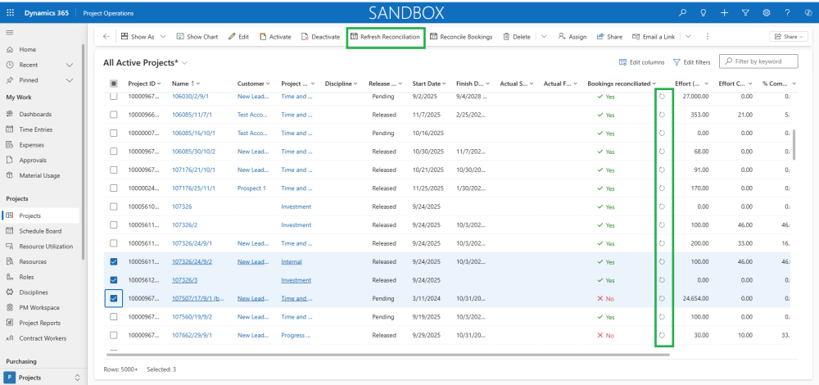Image resolution: width=819 pixels, height=385 pixels.
Task: Click Email a Link command
Action: click(x=654, y=37)
